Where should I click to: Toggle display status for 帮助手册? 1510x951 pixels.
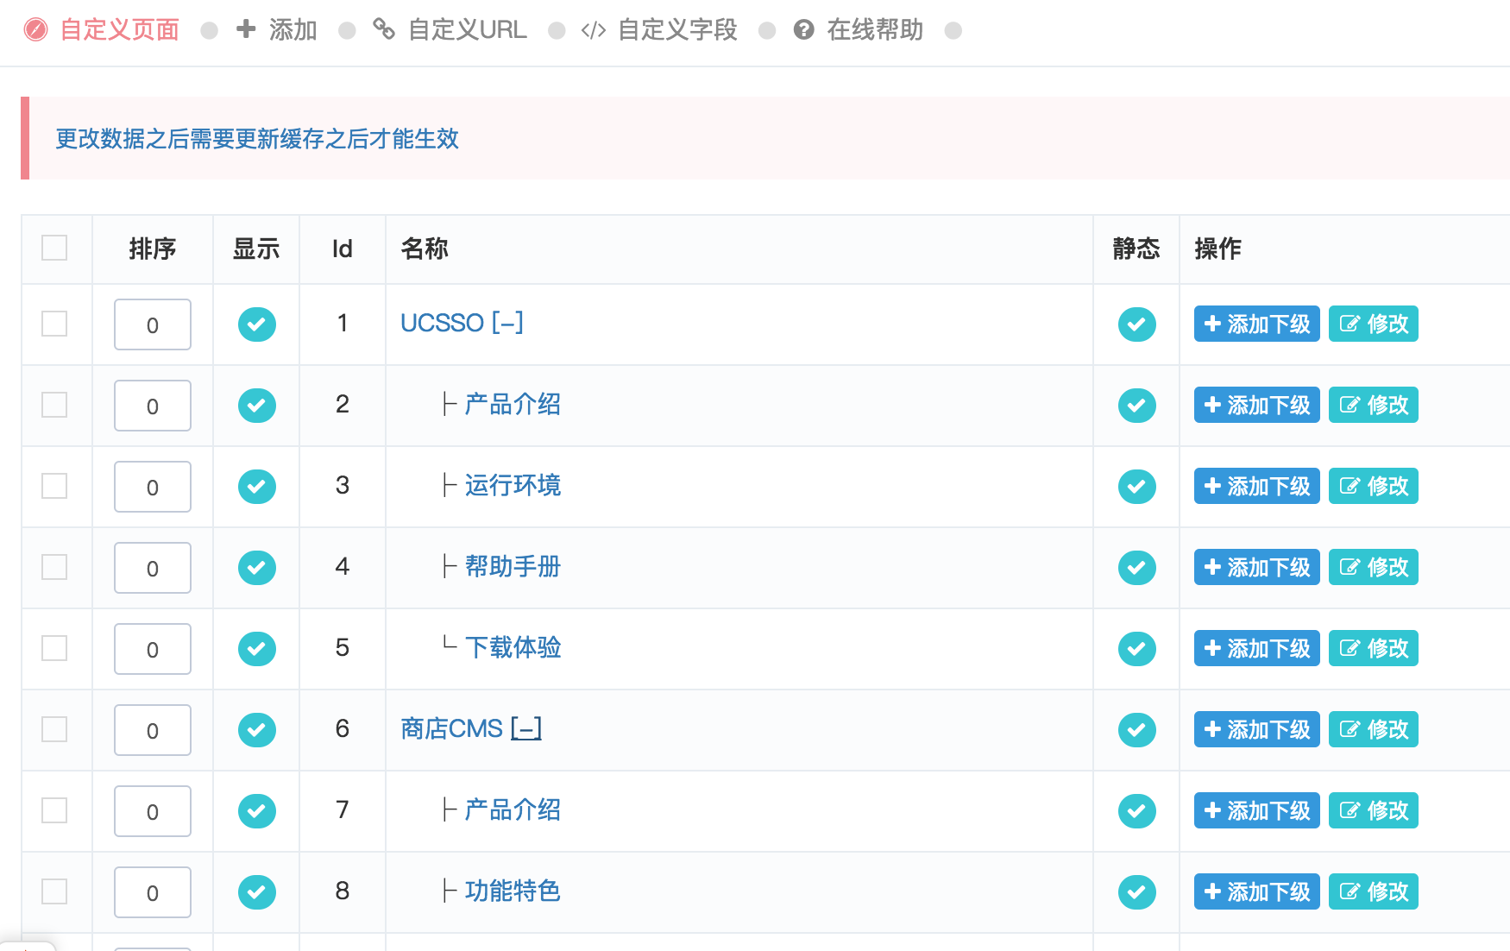coord(257,568)
